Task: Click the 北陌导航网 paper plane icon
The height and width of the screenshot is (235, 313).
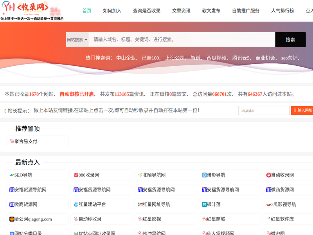Action: tap(140, 175)
